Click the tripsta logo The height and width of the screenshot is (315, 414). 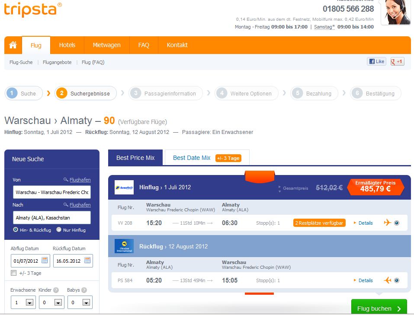pos(33,10)
